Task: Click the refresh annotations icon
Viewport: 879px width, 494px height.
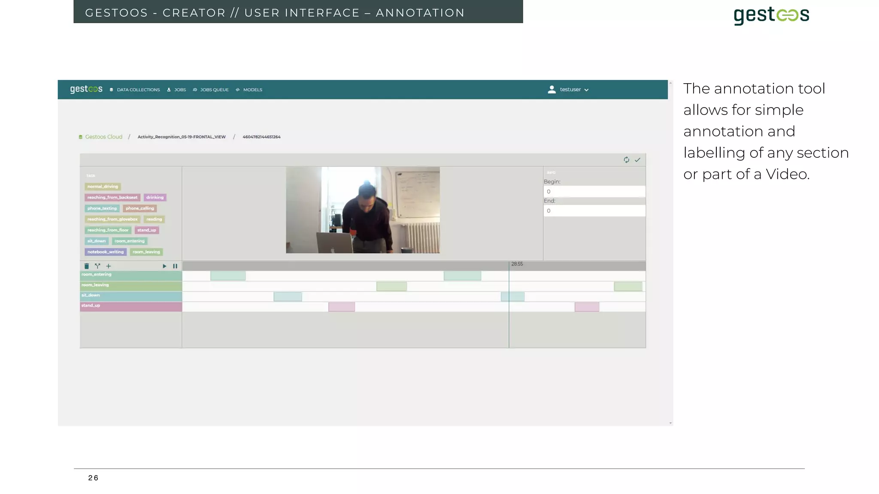Action: point(627,160)
